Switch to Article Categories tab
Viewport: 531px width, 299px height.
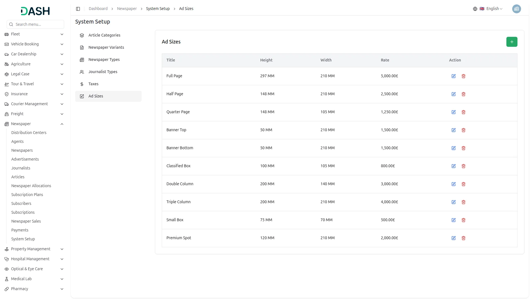coord(104,35)
